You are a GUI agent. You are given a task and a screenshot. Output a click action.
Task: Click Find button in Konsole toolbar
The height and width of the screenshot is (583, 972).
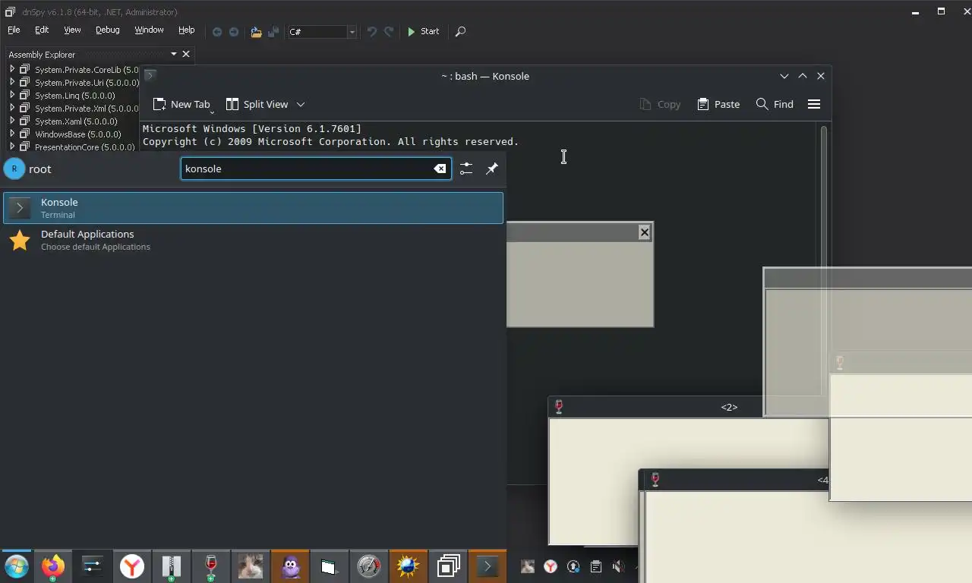tap(775, 104)
